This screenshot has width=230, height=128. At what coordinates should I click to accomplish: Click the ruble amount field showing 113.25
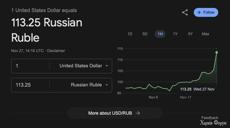[x=30, y=85]
